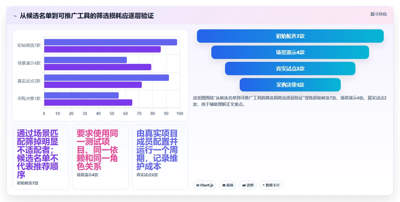
Task: Click the card headline 由真实项目成员配置
Action: (157, 150)
